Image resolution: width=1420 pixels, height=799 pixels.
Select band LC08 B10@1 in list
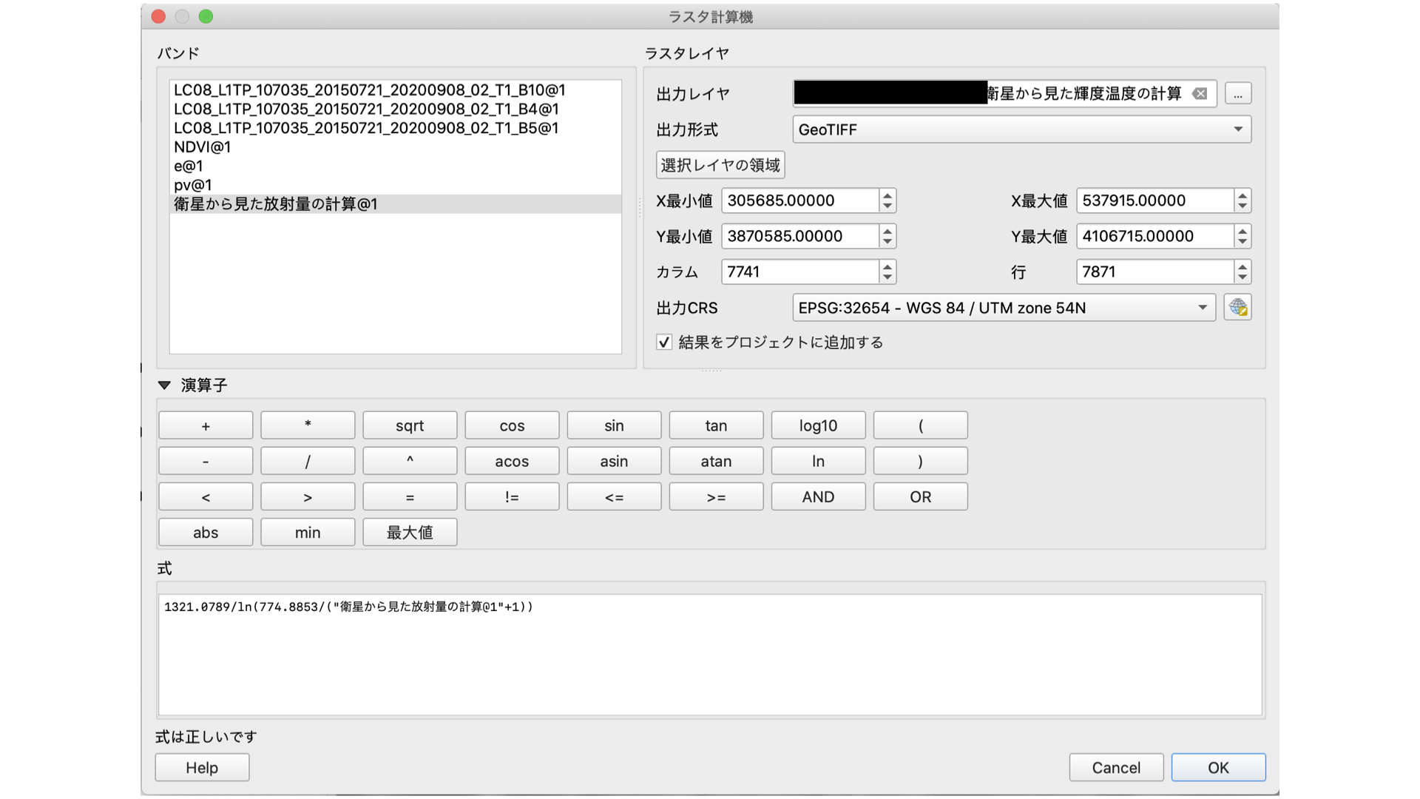tap(395, 90)
